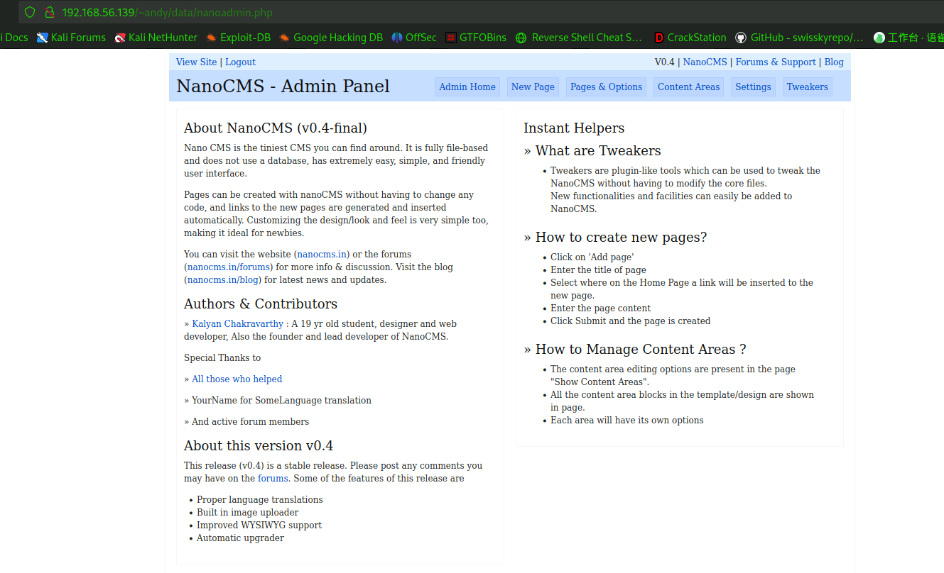Click the Logout link
Image resolution: width=944 pixels, height=573 pixels.
[x=240, y=62]
